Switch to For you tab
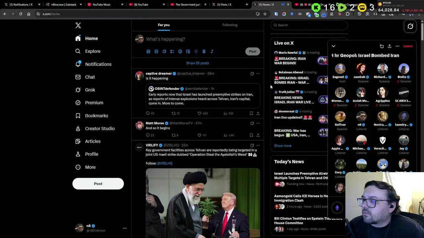Screen dimensions: 424x238 tap(164, 25)
